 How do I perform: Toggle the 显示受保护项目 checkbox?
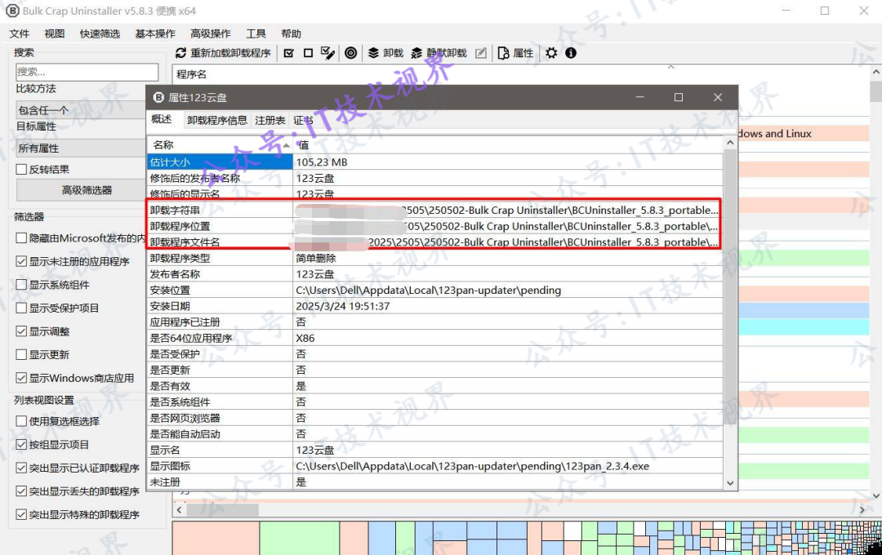21,309
